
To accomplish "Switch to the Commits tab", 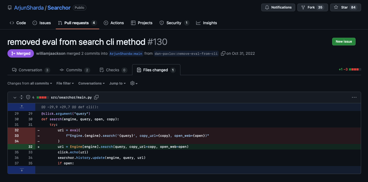I will coord(74,70).
